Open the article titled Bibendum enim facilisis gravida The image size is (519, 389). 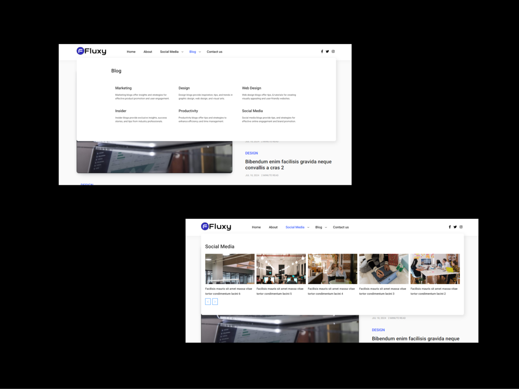click(x=288, y=164)
